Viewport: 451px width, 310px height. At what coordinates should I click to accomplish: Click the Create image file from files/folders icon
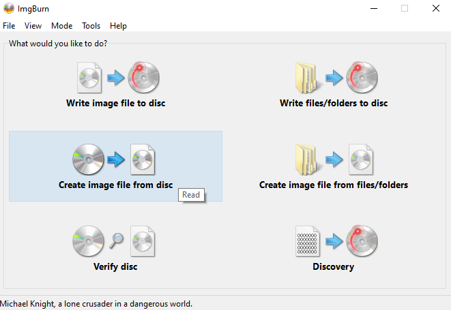334,159
